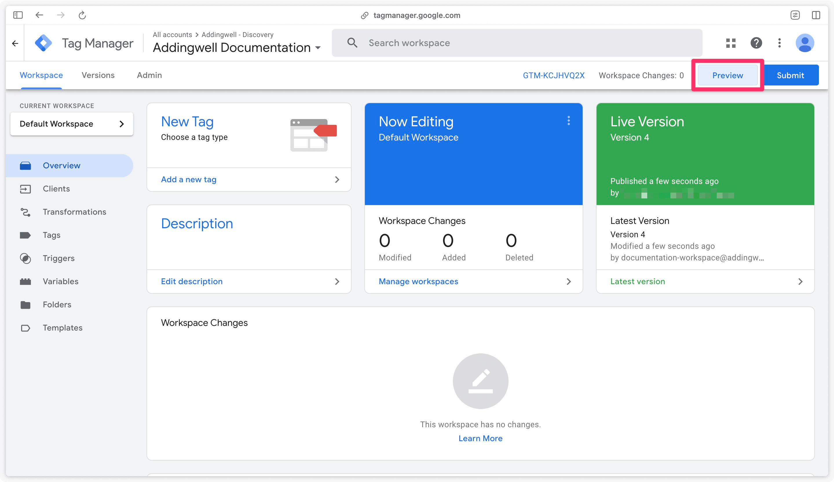Navigate to Variables section
The width and height of the screenshot is (834, 482).
pos(60,281)
